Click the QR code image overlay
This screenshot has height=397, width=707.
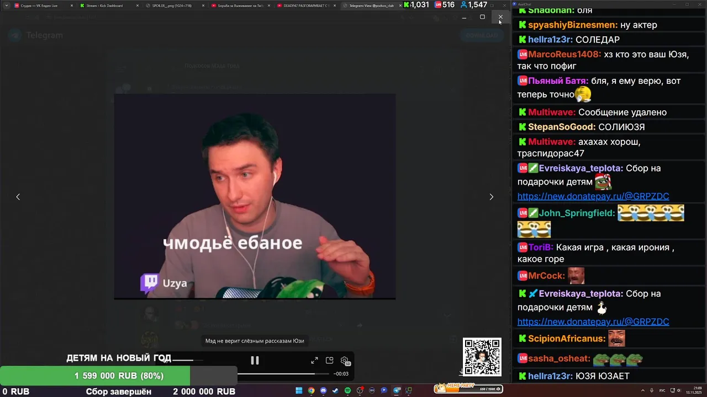pos(482,357)
